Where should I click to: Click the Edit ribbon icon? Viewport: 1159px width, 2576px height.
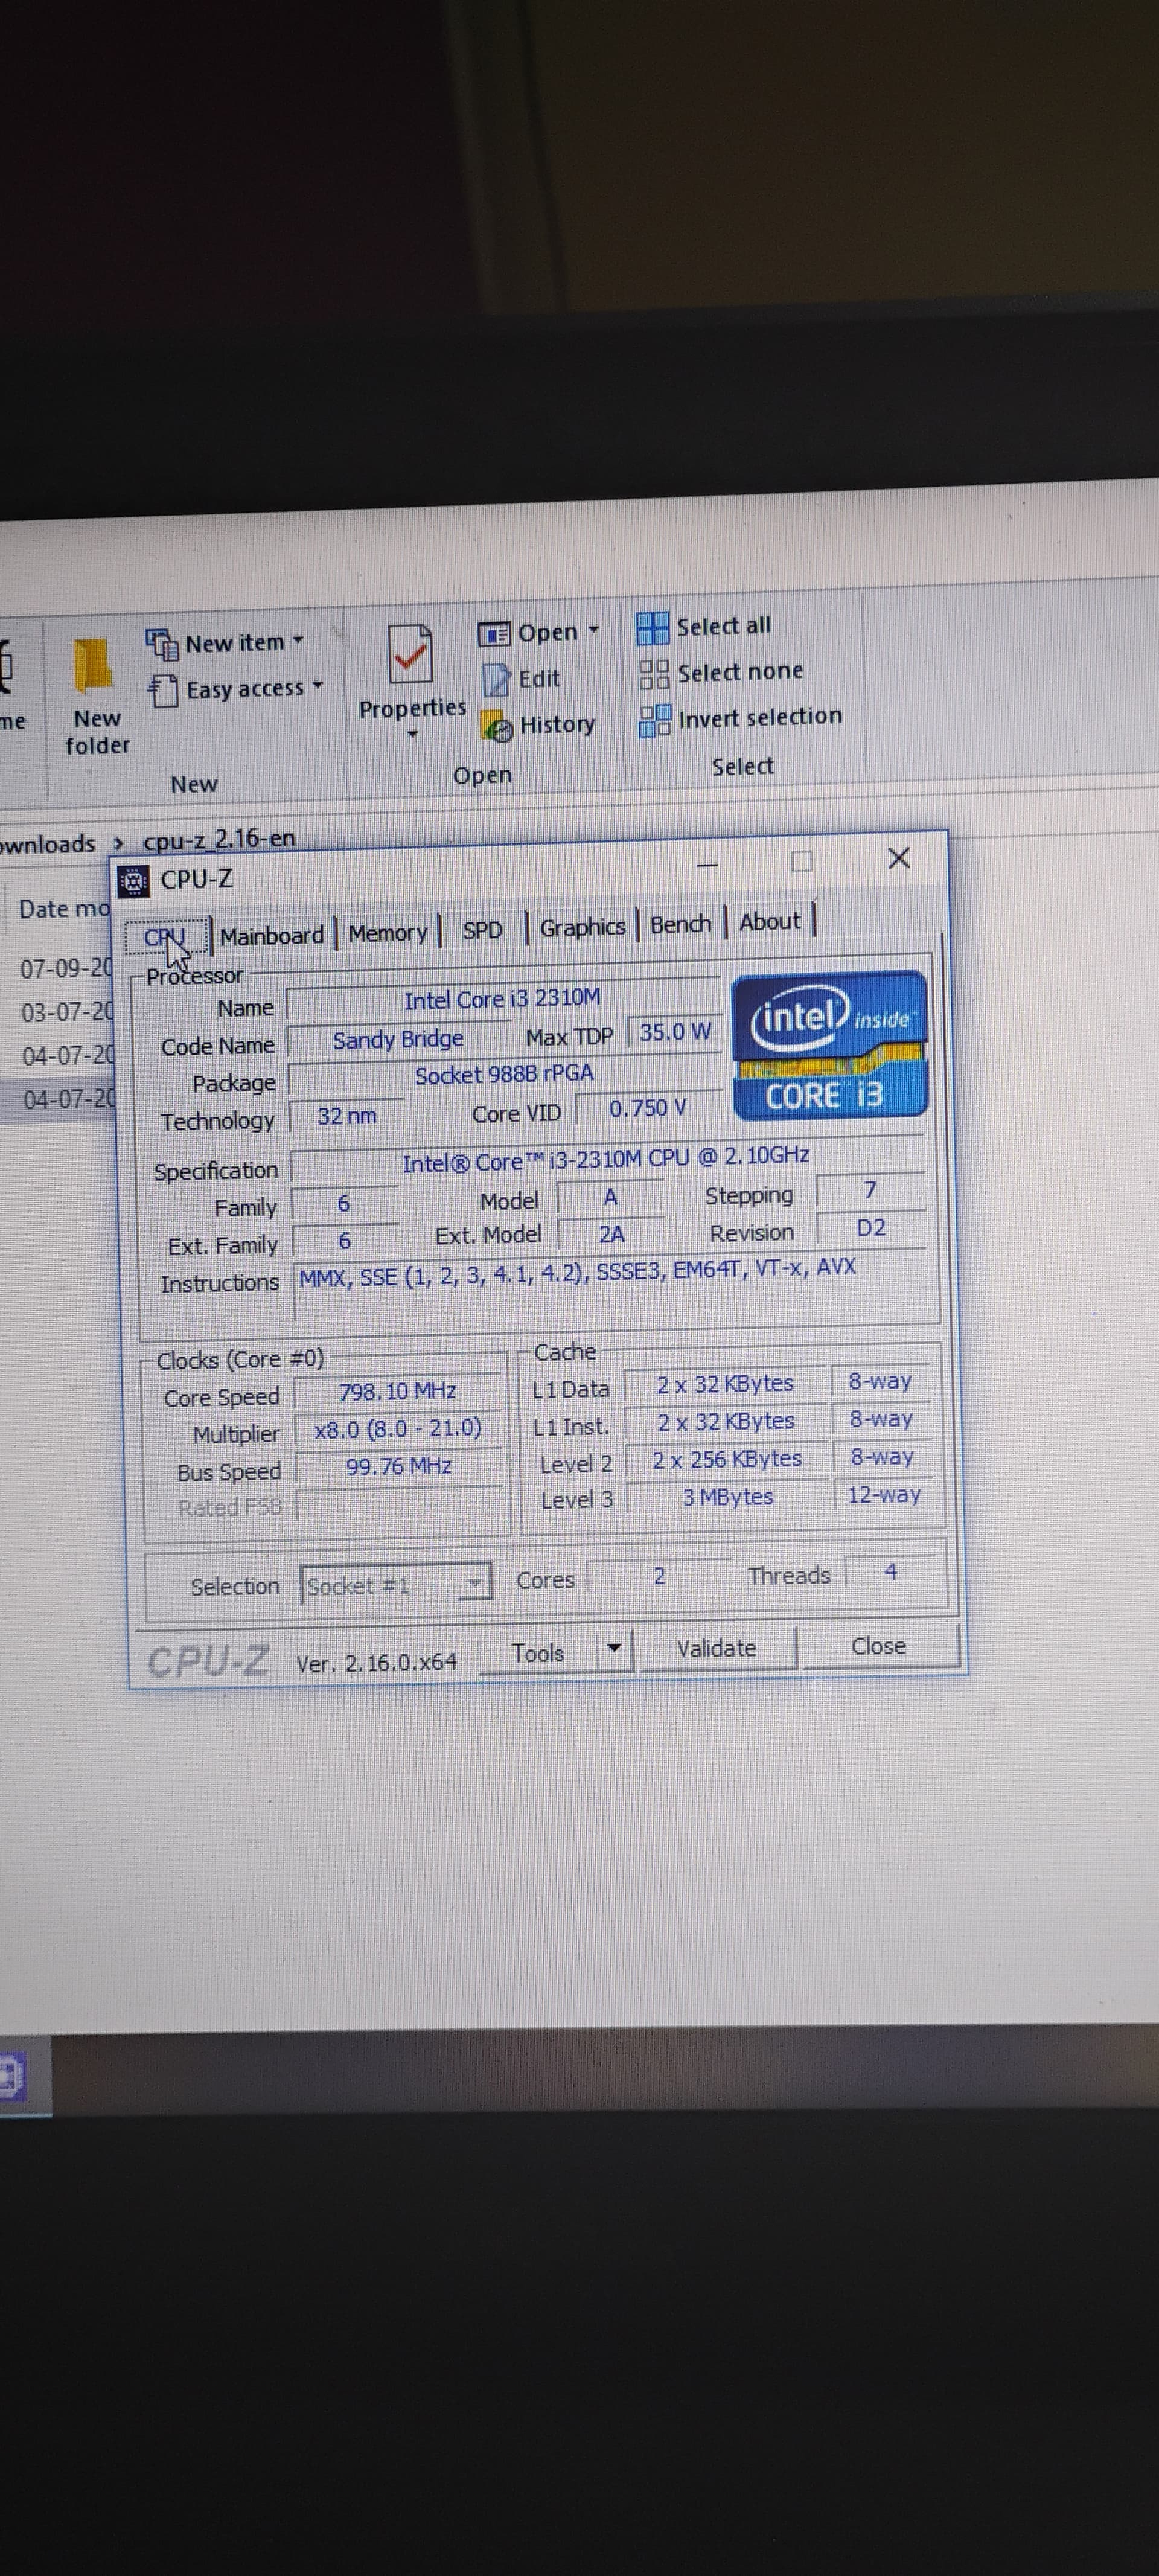pyautogui.click(x=497, y=680)
